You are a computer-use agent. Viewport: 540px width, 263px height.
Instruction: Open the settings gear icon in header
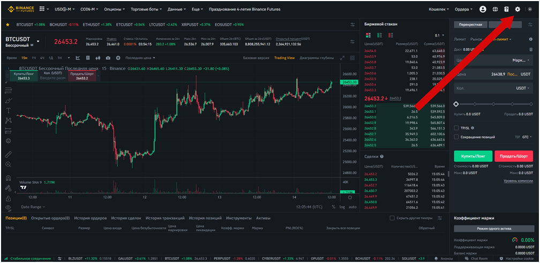(x=517, y=9)
